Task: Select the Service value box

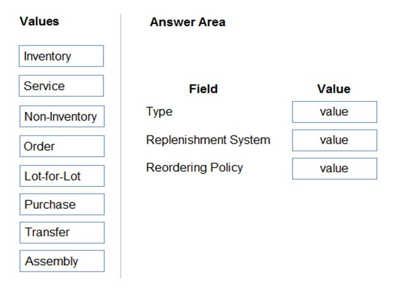Action: [61, 86]
